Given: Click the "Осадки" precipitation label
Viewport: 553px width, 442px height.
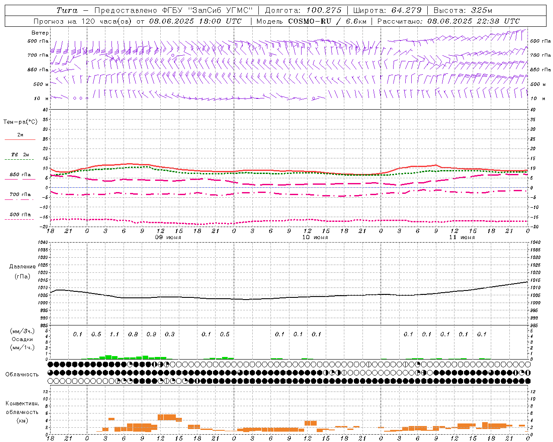Looking at the screenshot, I should [x=22, y=339].
